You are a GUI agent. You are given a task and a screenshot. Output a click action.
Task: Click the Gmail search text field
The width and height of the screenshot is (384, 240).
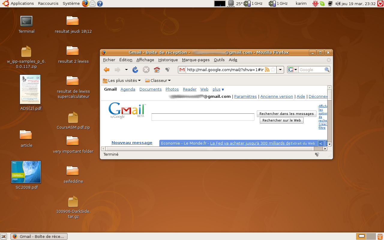[203, 117]
